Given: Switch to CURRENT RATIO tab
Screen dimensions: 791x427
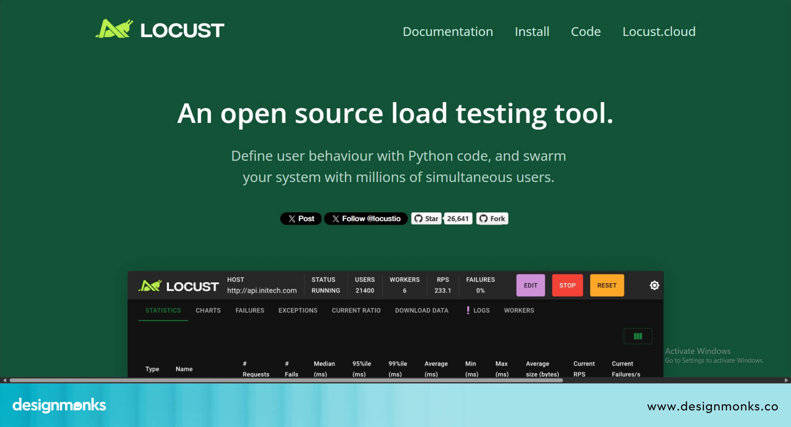Looking at the screenshot, I should [x=356, y=310].
